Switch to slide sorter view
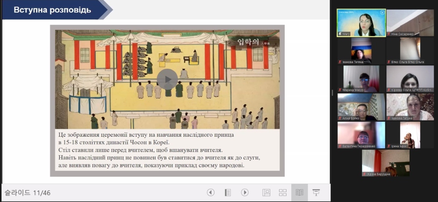The width and height of the screenshot is (438, 202). [x=283, y=192]
